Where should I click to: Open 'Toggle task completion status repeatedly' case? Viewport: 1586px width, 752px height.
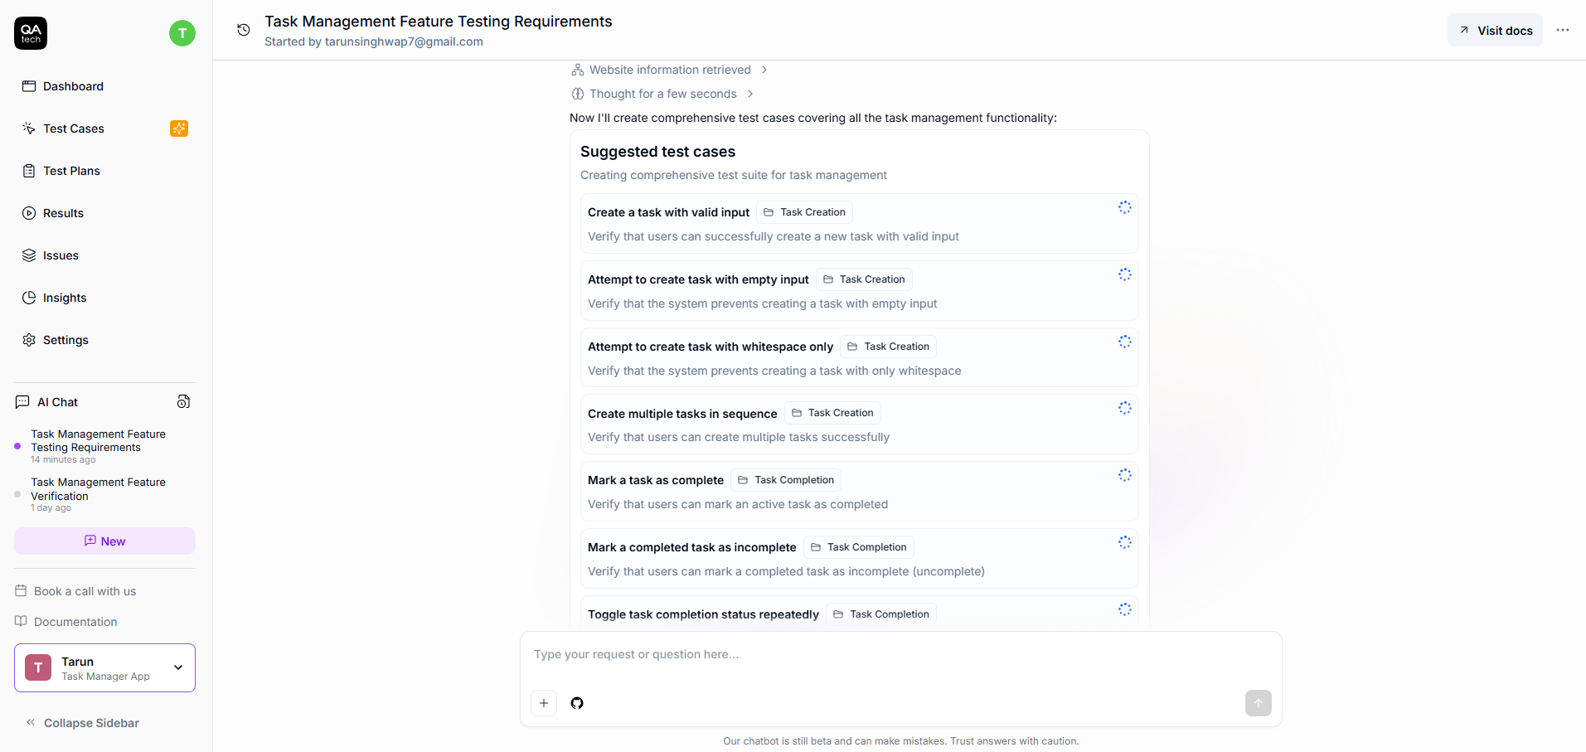(859, 612)
